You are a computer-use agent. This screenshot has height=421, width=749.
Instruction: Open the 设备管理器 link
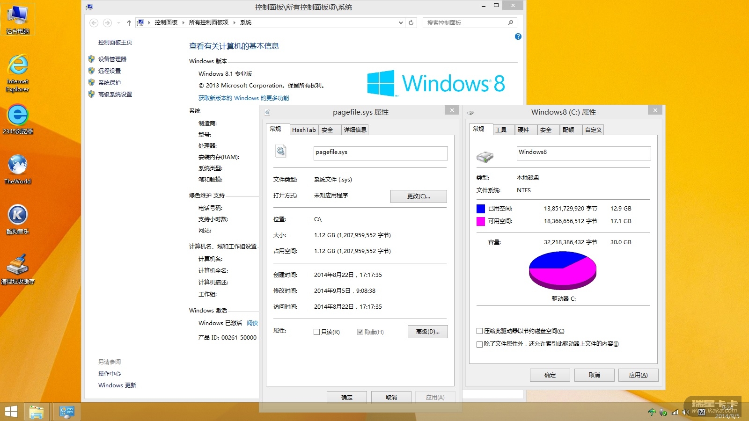click(x=112, y=59)
